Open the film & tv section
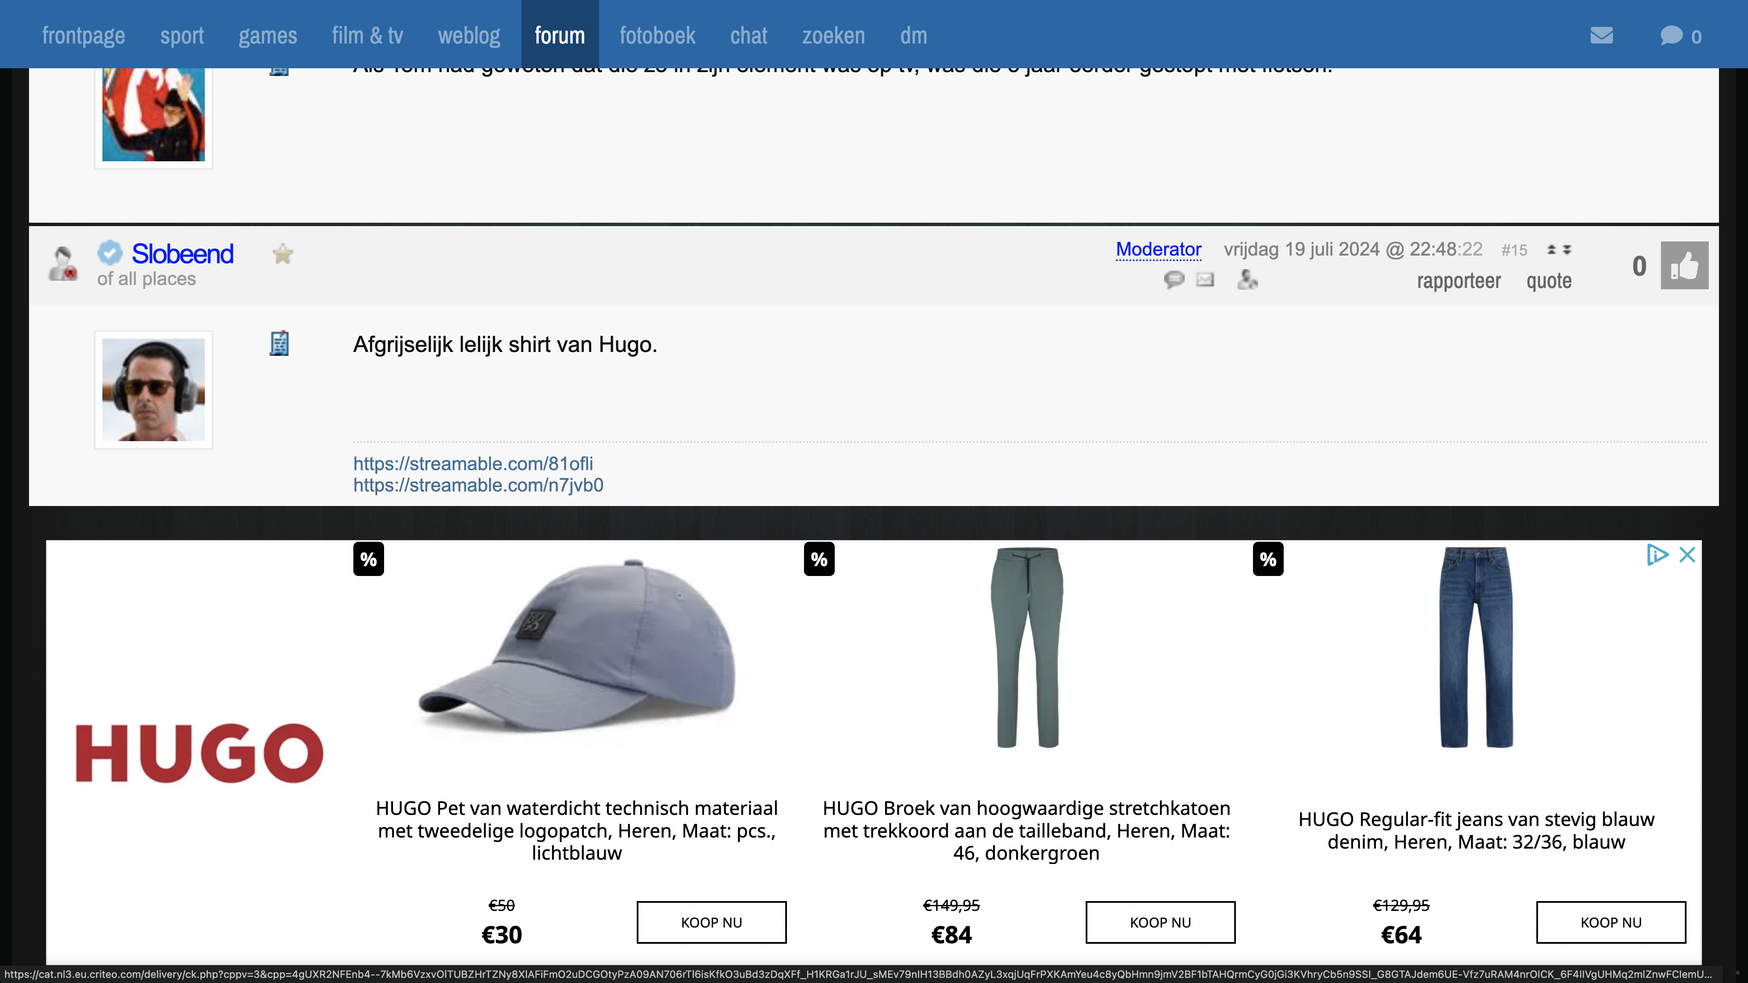 pos(367,35)
